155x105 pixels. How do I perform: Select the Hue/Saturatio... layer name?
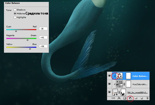coord(140,84)
